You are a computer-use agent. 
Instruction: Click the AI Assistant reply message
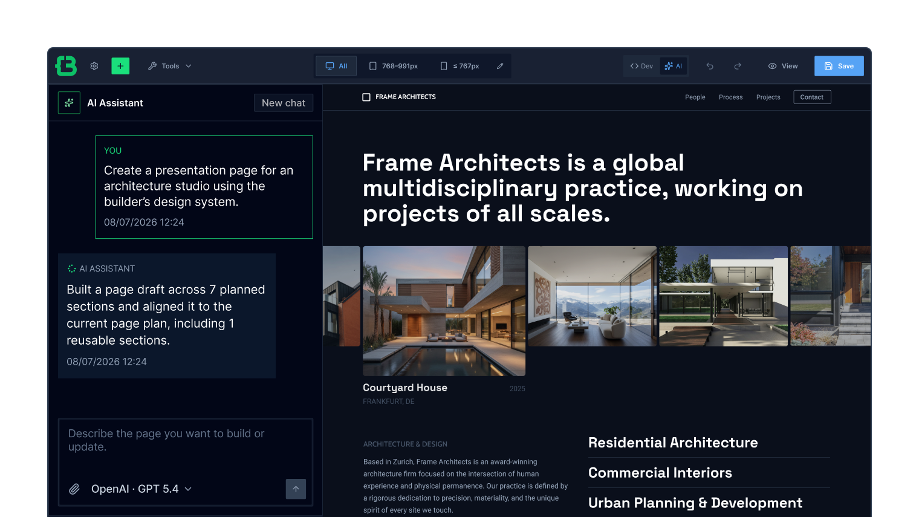pyautogui.click(x=167, y=316)
